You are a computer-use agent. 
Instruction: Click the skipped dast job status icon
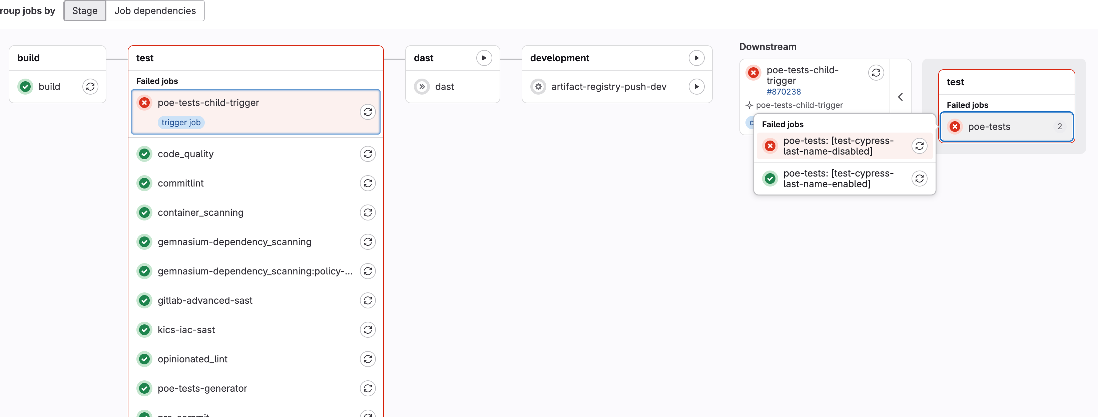coord(422,87)
